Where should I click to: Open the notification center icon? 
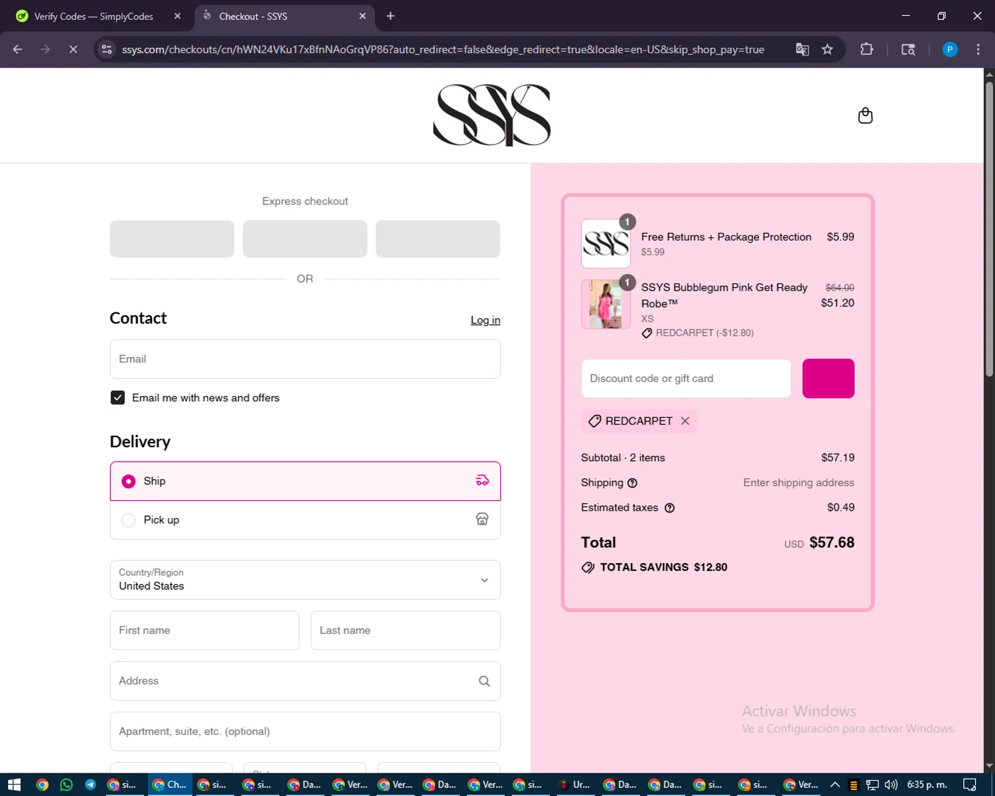969,785
